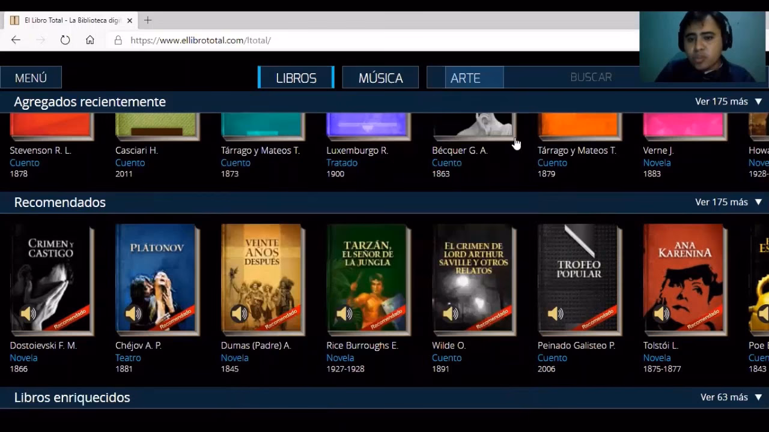The image size is (769, 432).
Task: Switch to the ARTE section
Action: click(465, 78)
